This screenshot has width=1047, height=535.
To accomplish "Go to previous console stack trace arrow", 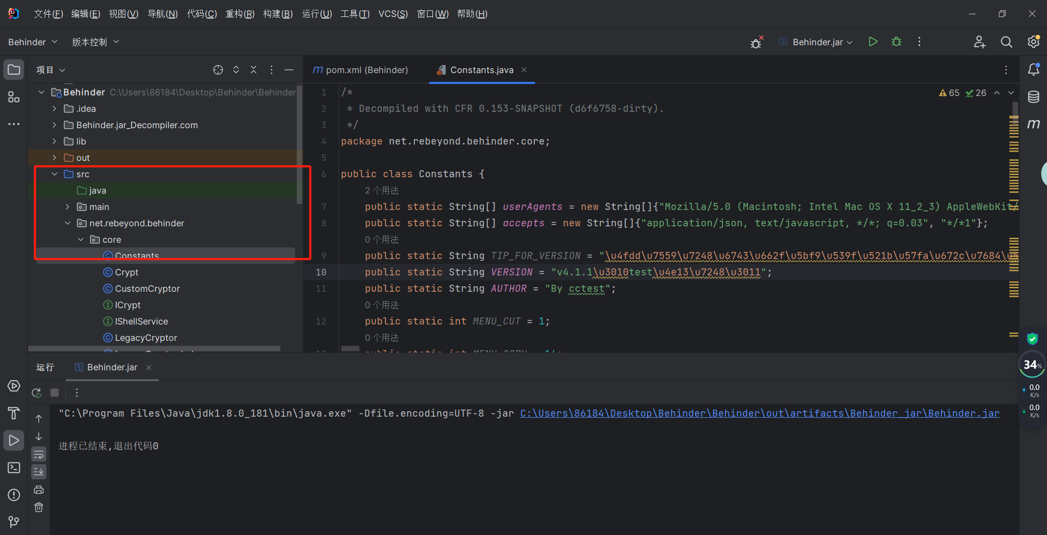I will pyautogui.click(x=39, y=419).
